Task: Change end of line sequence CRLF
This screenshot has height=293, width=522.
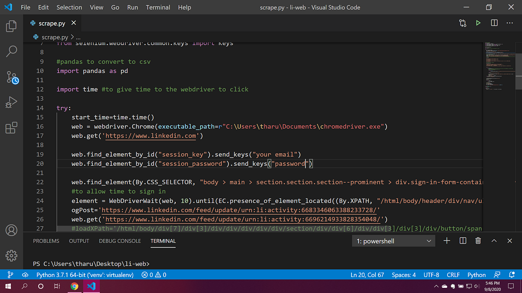Action: [x=453, y=275]
